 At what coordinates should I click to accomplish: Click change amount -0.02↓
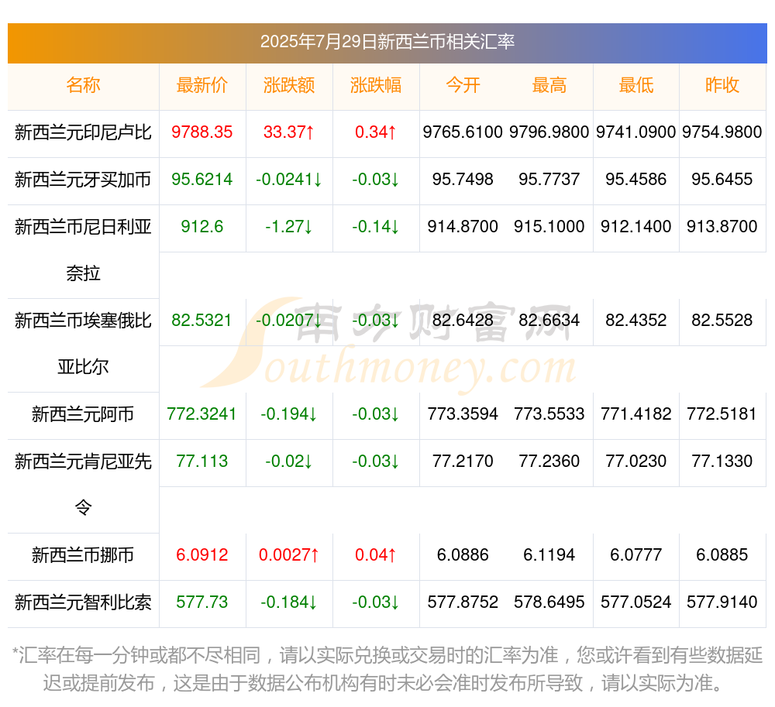pyautogui.click(x=289, y=461)
